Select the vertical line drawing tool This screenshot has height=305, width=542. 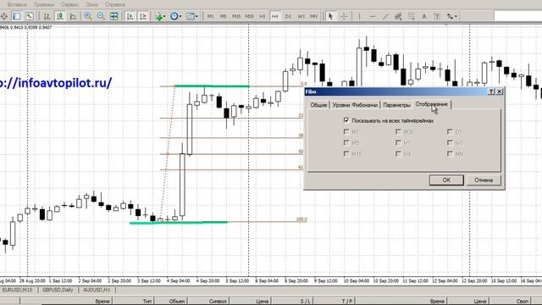point(359,16)
